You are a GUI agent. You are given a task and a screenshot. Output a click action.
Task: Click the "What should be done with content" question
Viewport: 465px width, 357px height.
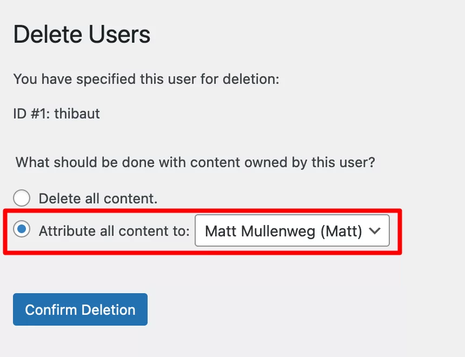pyautogui.click(x=195, y=163)
